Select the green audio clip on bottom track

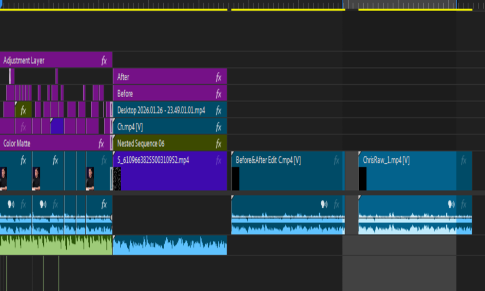(56, 245)
